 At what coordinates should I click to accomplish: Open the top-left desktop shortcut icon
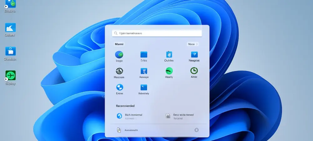click(10, 4)
